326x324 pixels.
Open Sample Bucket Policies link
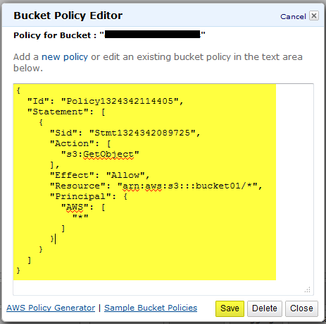(x=151, y=308)
